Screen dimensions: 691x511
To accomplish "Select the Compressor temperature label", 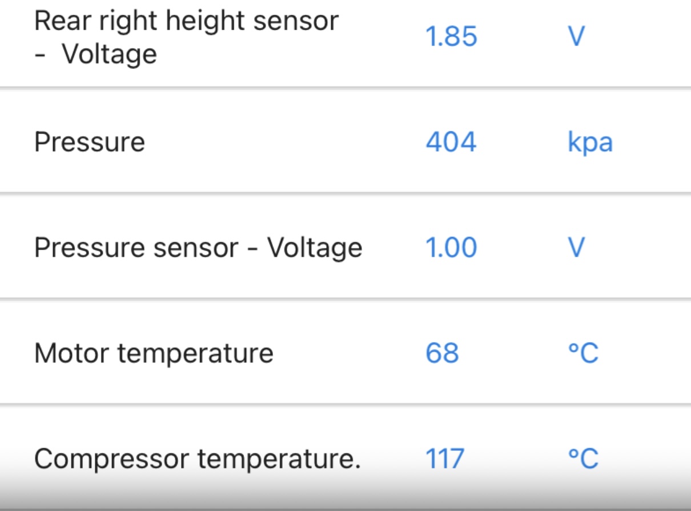I will point(198,459).
